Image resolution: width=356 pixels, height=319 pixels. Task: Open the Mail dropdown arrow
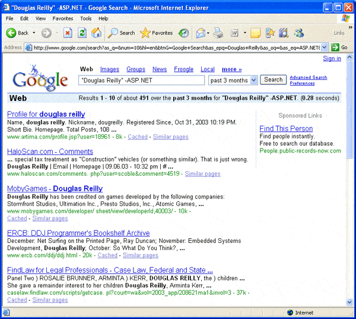click(208, 33)
